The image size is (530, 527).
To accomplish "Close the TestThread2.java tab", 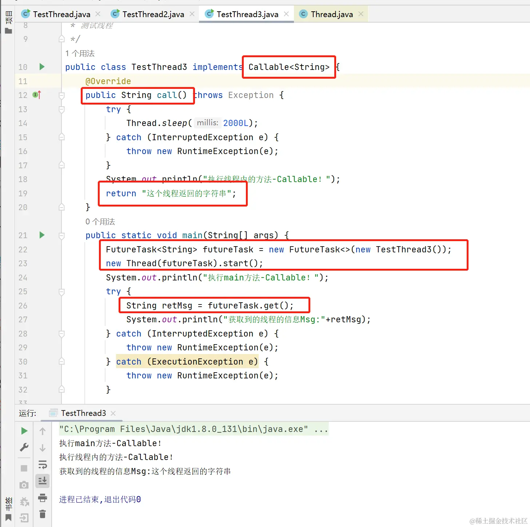I will [192, 14].
